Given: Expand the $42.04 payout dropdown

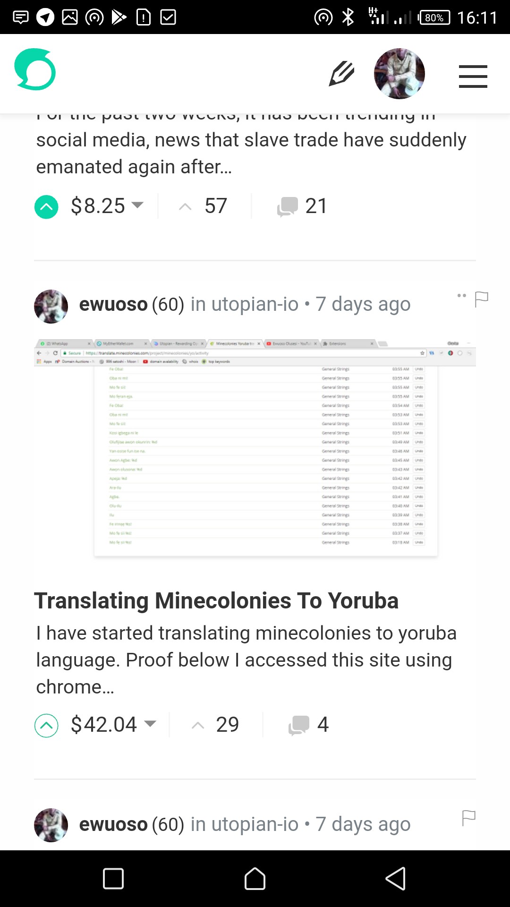Looking at the screenshot, I should pyautogui.click(x=151, y=724).
